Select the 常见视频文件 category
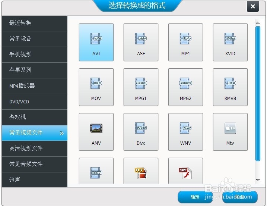The height and width of the screenshot is (206, 267). pyautogui.click(x=35, y=133)
